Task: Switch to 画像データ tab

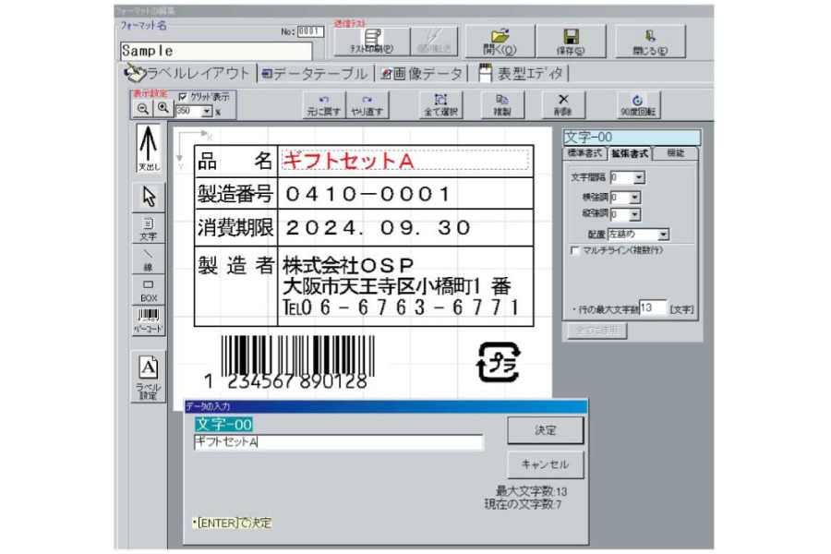Action: coord(422,74)
